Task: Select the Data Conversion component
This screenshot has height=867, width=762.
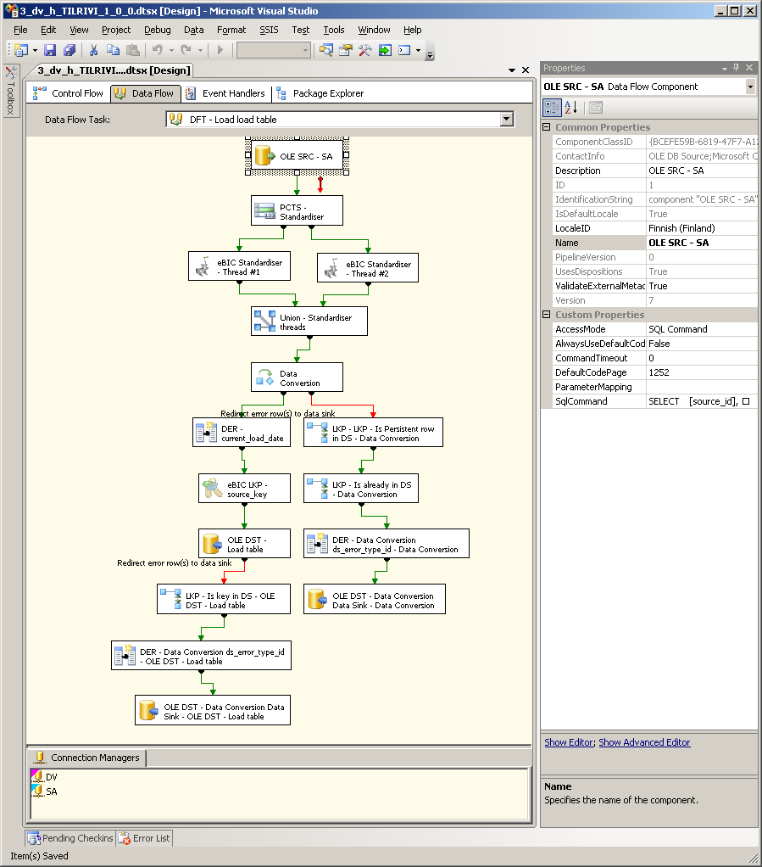Action: point(297,378)
